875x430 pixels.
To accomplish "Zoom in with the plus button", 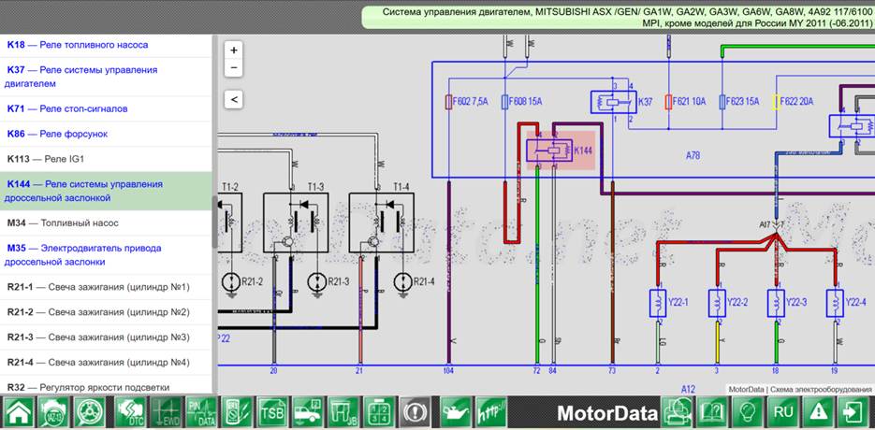I will tap(234, 50).
